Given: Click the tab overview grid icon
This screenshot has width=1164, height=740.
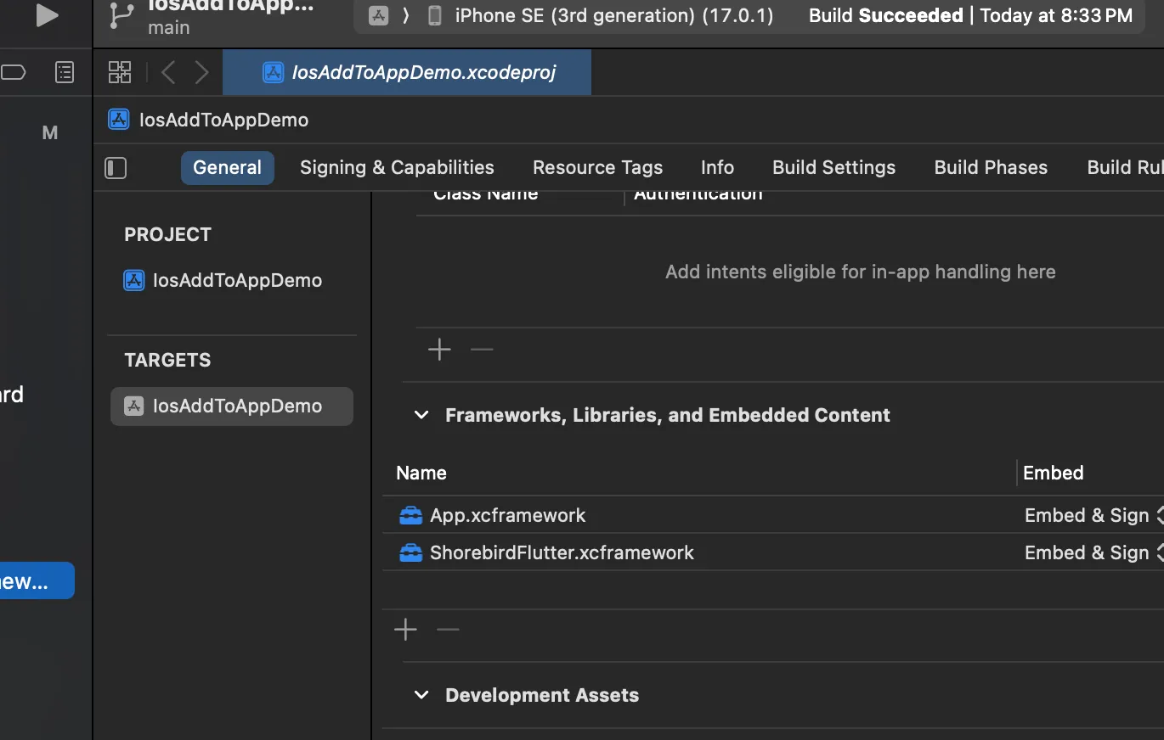Looking at the screenshot, I should point(119,71).
